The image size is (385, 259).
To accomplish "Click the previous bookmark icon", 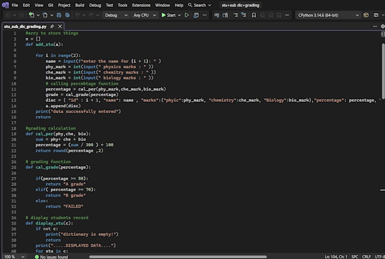I will pos(262,15).
